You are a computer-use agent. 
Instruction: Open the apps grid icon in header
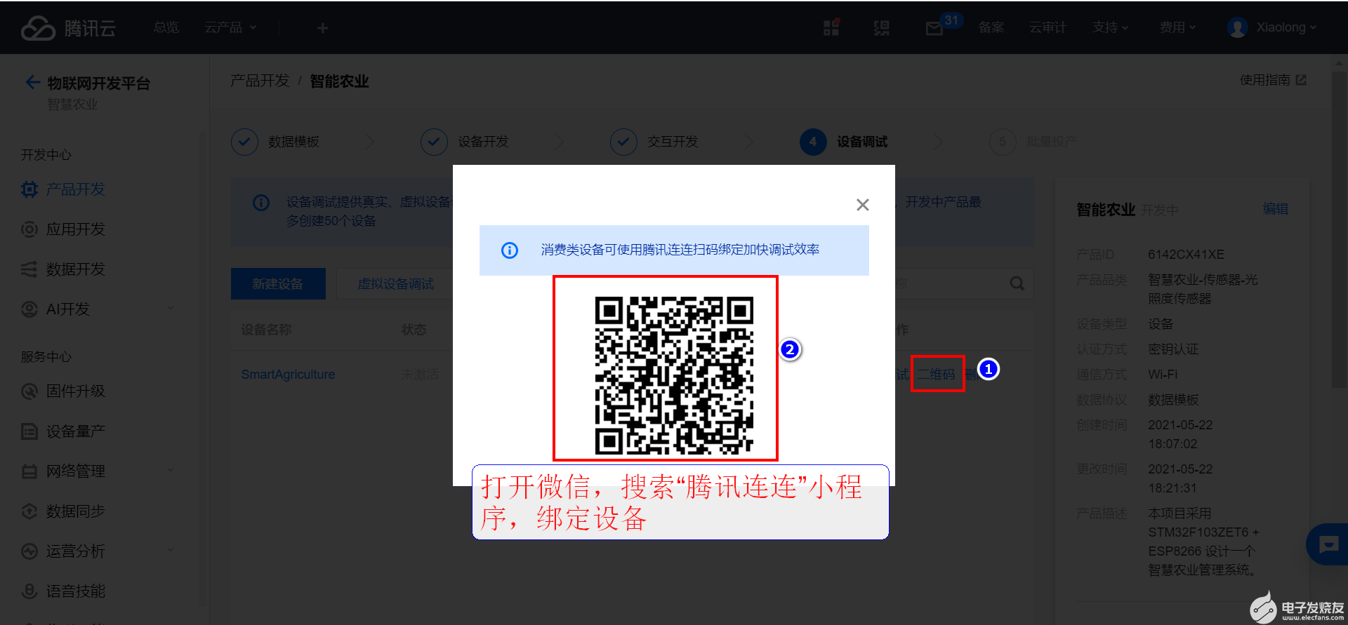831,27
